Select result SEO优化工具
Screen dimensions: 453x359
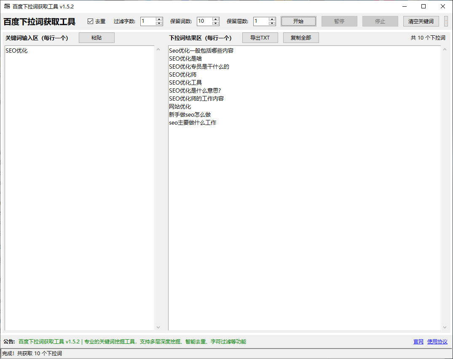[185, 83]
